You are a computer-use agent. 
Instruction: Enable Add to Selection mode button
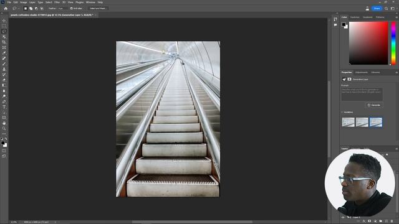31,8
